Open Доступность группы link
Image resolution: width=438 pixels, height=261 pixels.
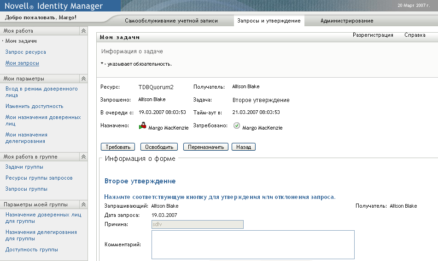[x=32, y=250]
